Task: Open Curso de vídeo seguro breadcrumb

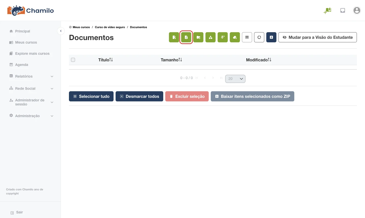Action: (110, 27)
